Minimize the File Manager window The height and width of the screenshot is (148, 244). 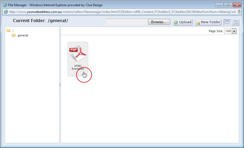(x=219, y=5)
